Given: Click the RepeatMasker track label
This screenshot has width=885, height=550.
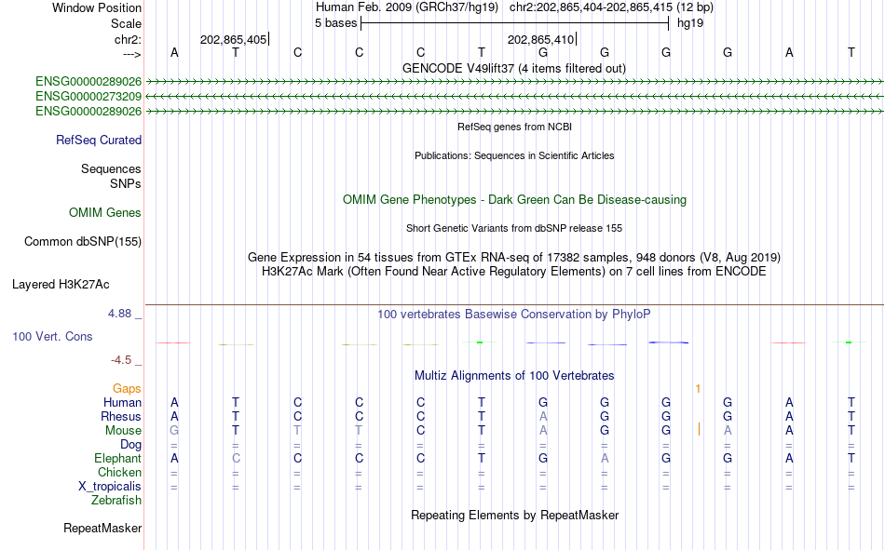Looking at the screenshot, I should (102, 528).
